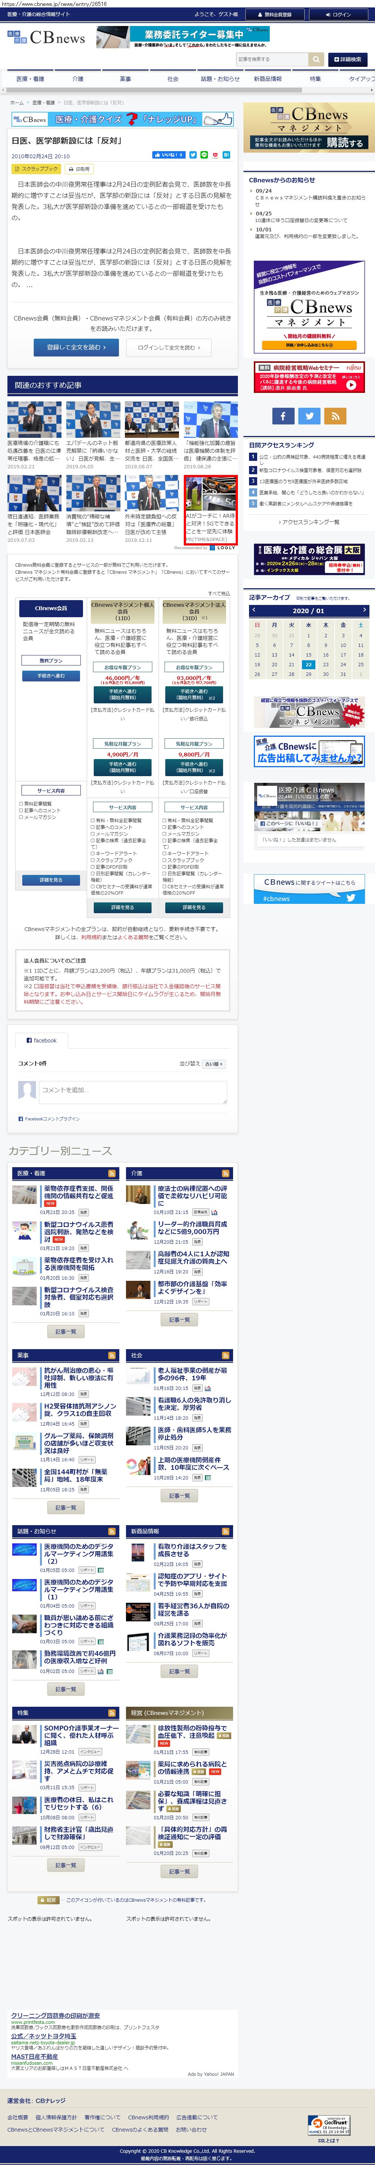Screen dimensions: 375x2165
Task: Click the RSS icon in the 話題・お知らせ section header
Action: [112, 1531]
